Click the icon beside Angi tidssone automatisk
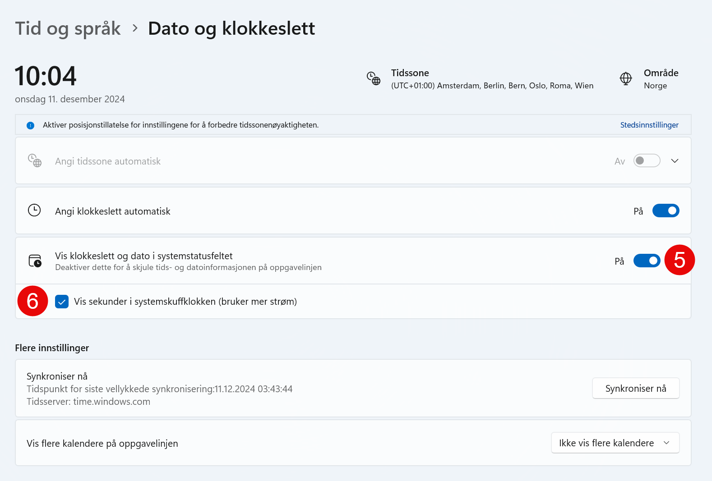 point(35,160)
